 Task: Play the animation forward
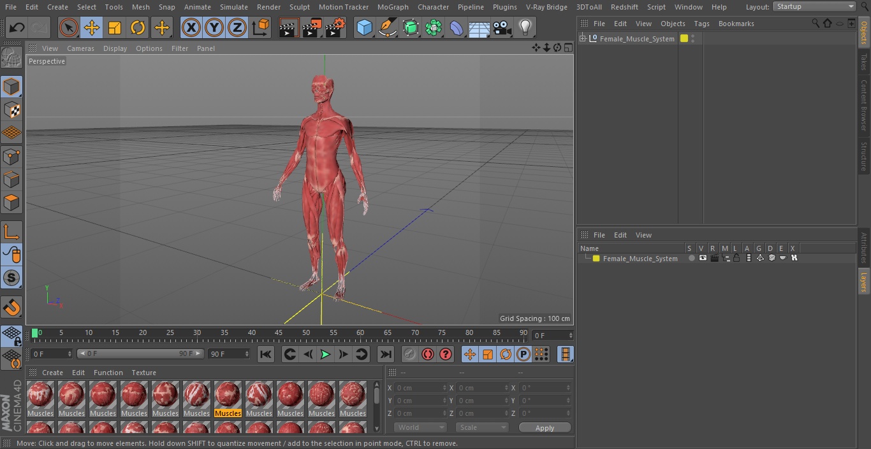pos(325,354)
